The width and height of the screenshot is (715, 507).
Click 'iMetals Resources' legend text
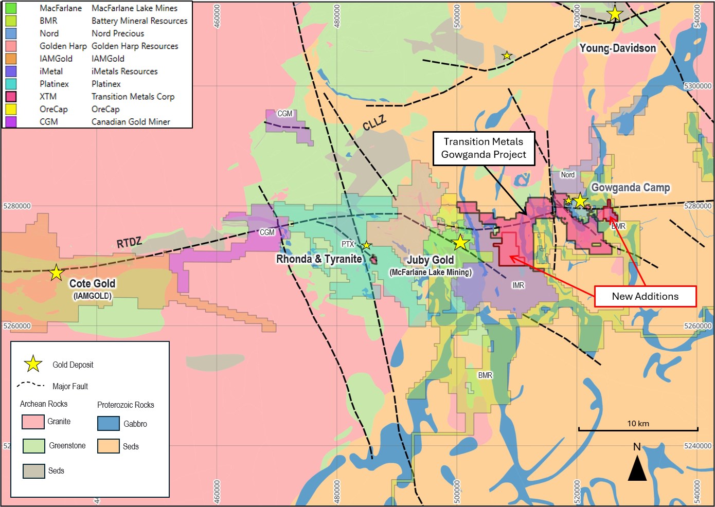[124, 71]
